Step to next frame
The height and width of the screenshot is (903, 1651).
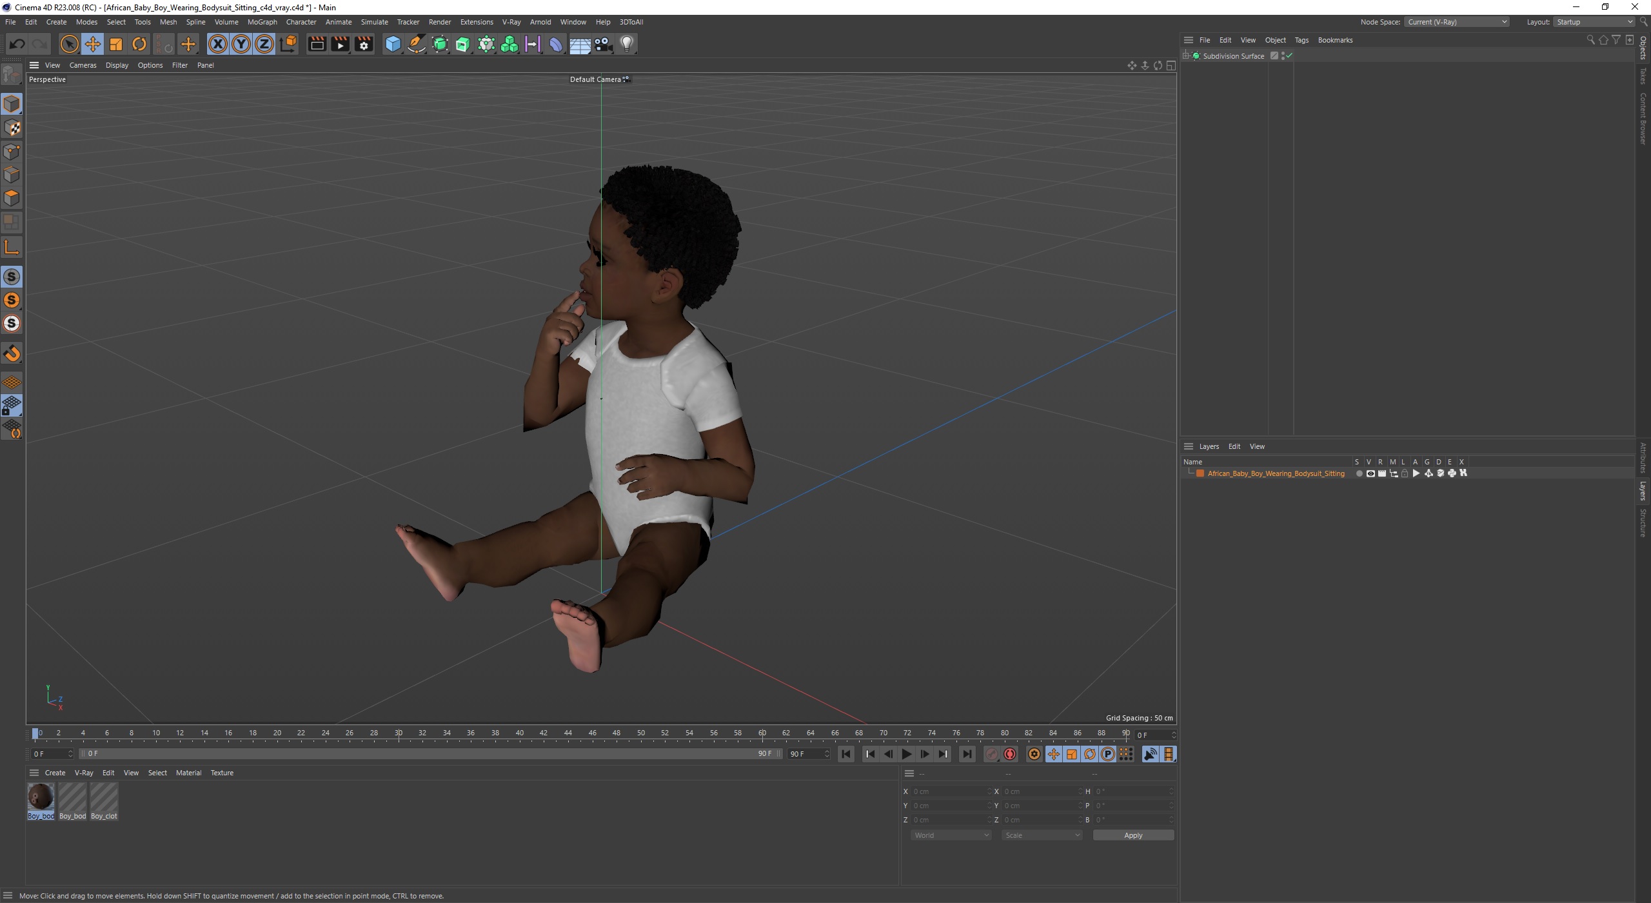coord(925,754)
